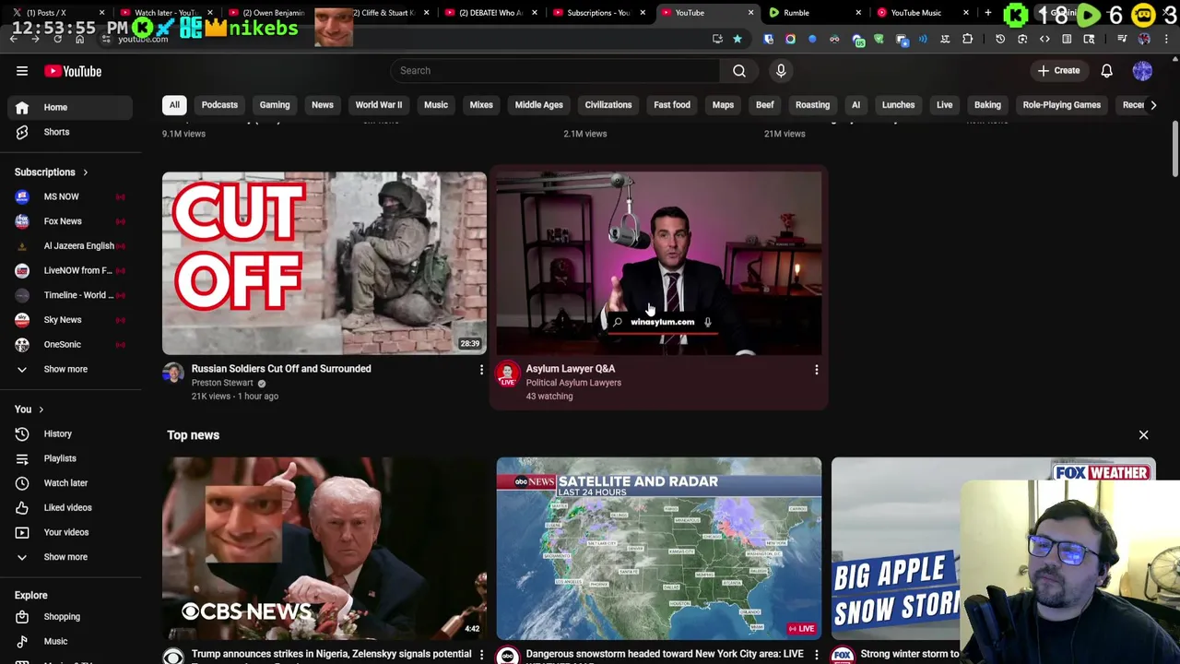Select the News filter chip

tap(323, 105)
